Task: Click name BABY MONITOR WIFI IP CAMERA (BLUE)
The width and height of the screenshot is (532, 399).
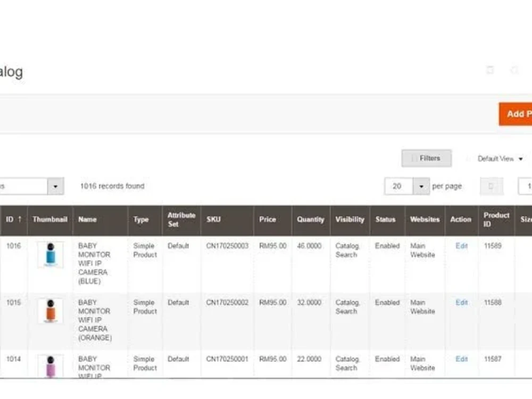Action: pos(94,264)
